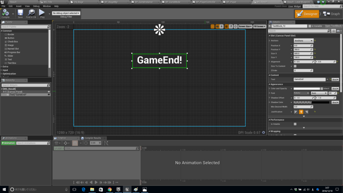Open the File menu
Image resolution: width=343 pixels, height=193 pixels.
pyautogui.click(x=3, y=6)
